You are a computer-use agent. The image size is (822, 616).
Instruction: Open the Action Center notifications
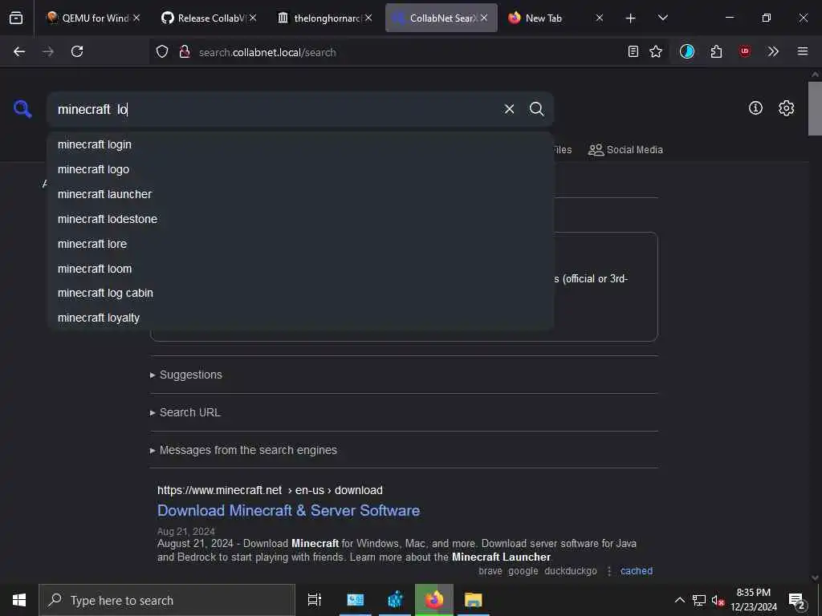(797, 602)
